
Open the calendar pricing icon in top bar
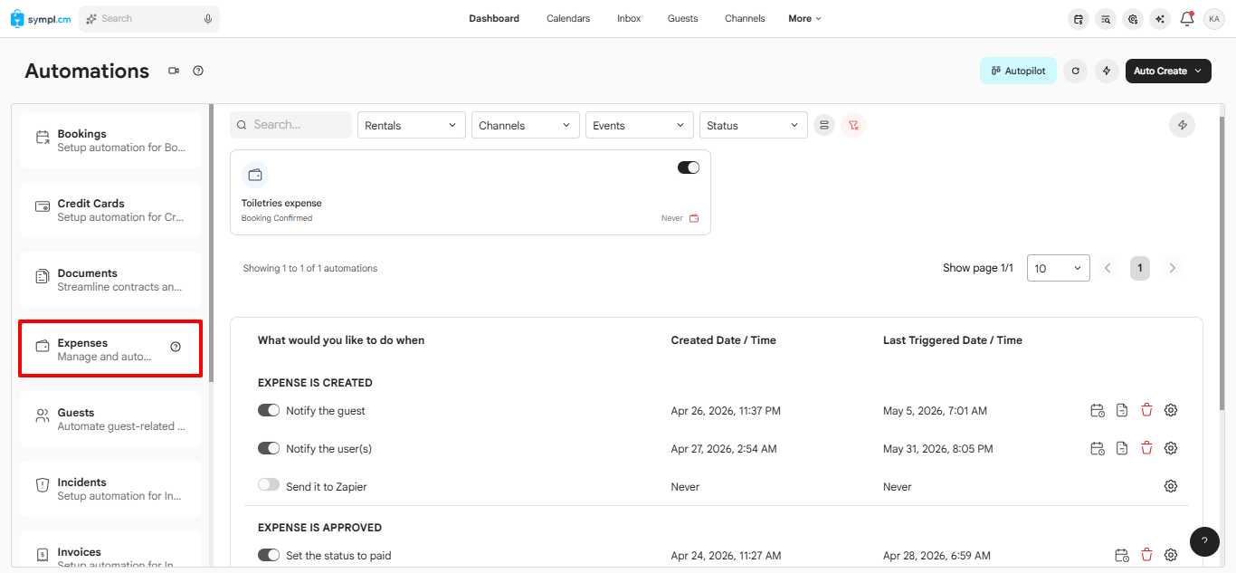coord(1078,18)
